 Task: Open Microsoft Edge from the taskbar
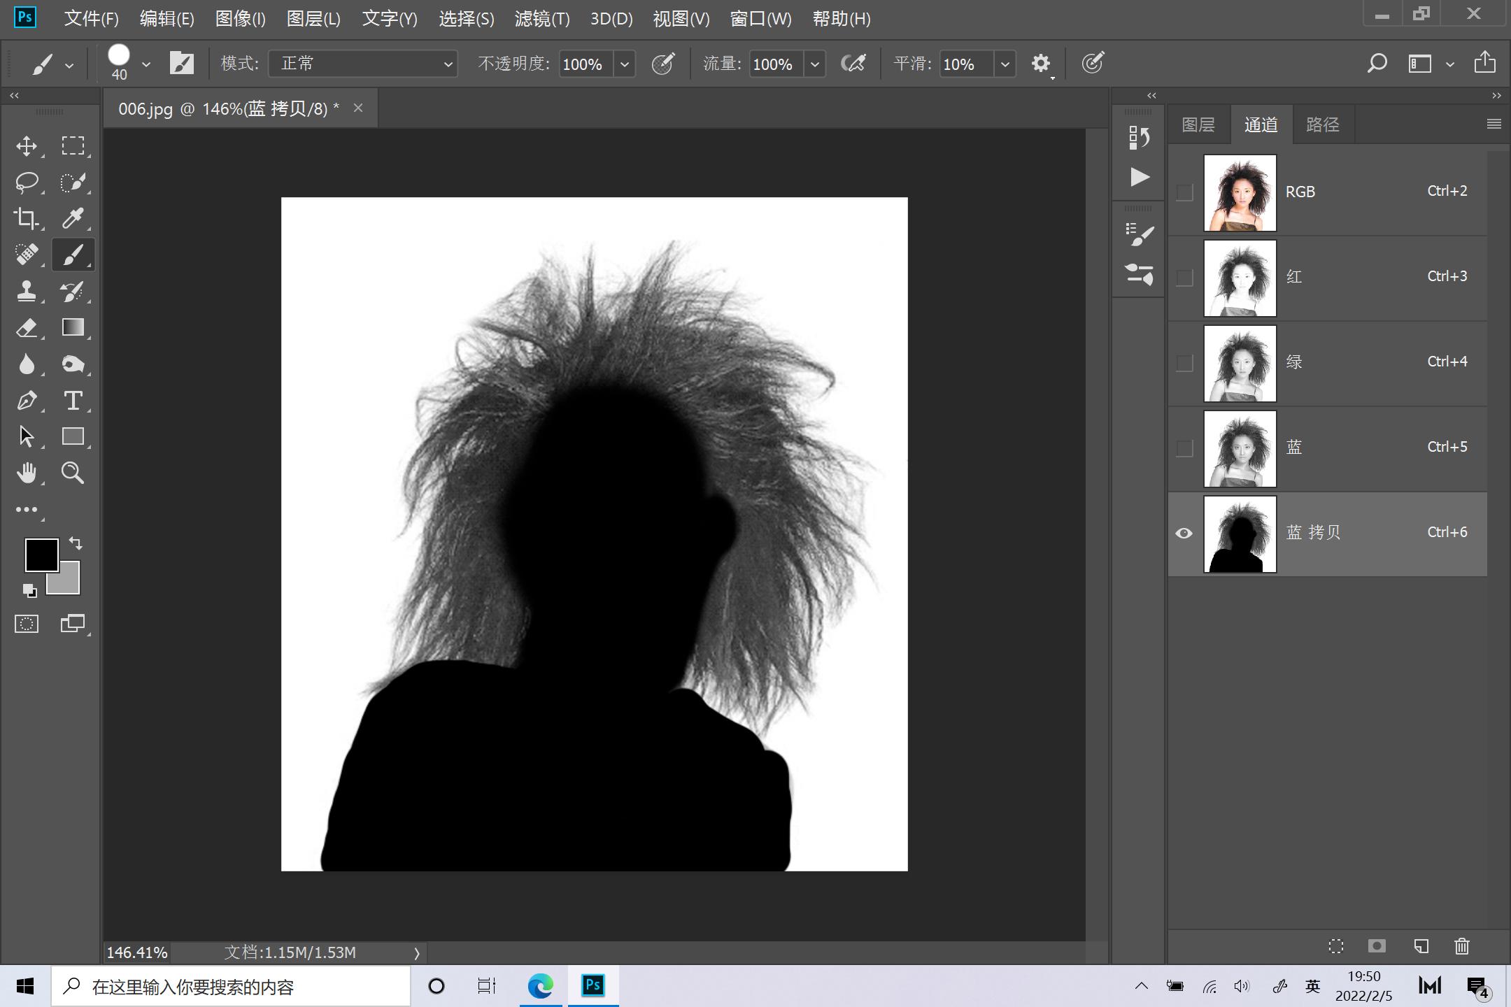click(540, 986)
